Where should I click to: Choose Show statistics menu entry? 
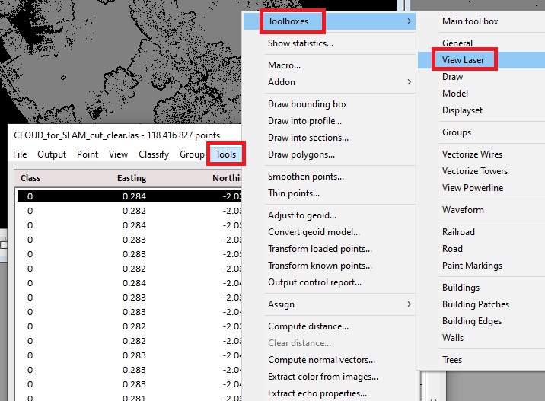pyautogui.click(x=301, y=43)
